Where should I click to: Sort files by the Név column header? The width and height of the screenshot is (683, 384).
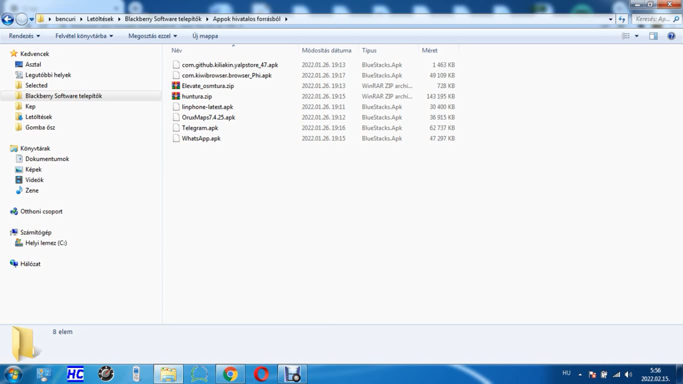click(233, 50)
